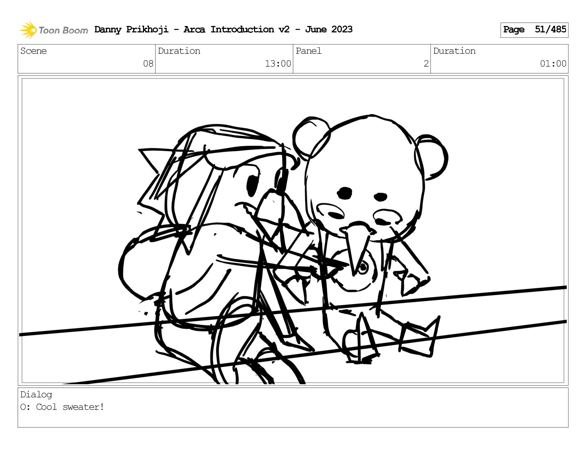Select the panel duration '01:00'

coord(553,64)
